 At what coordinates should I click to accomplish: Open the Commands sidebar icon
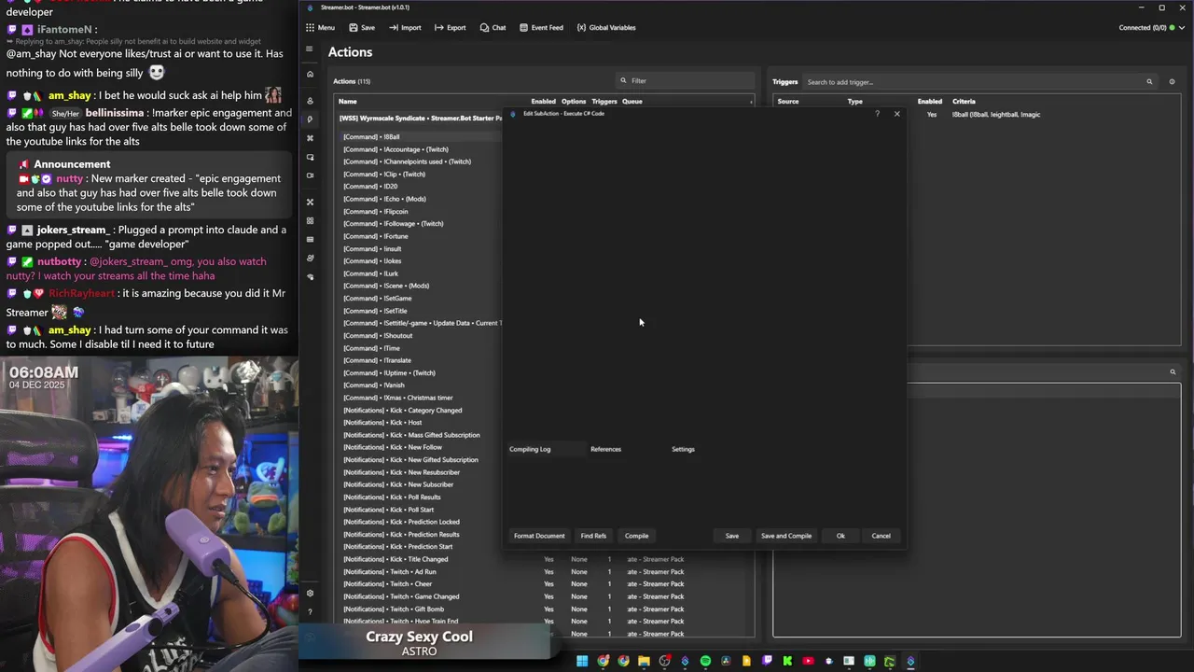310,138
